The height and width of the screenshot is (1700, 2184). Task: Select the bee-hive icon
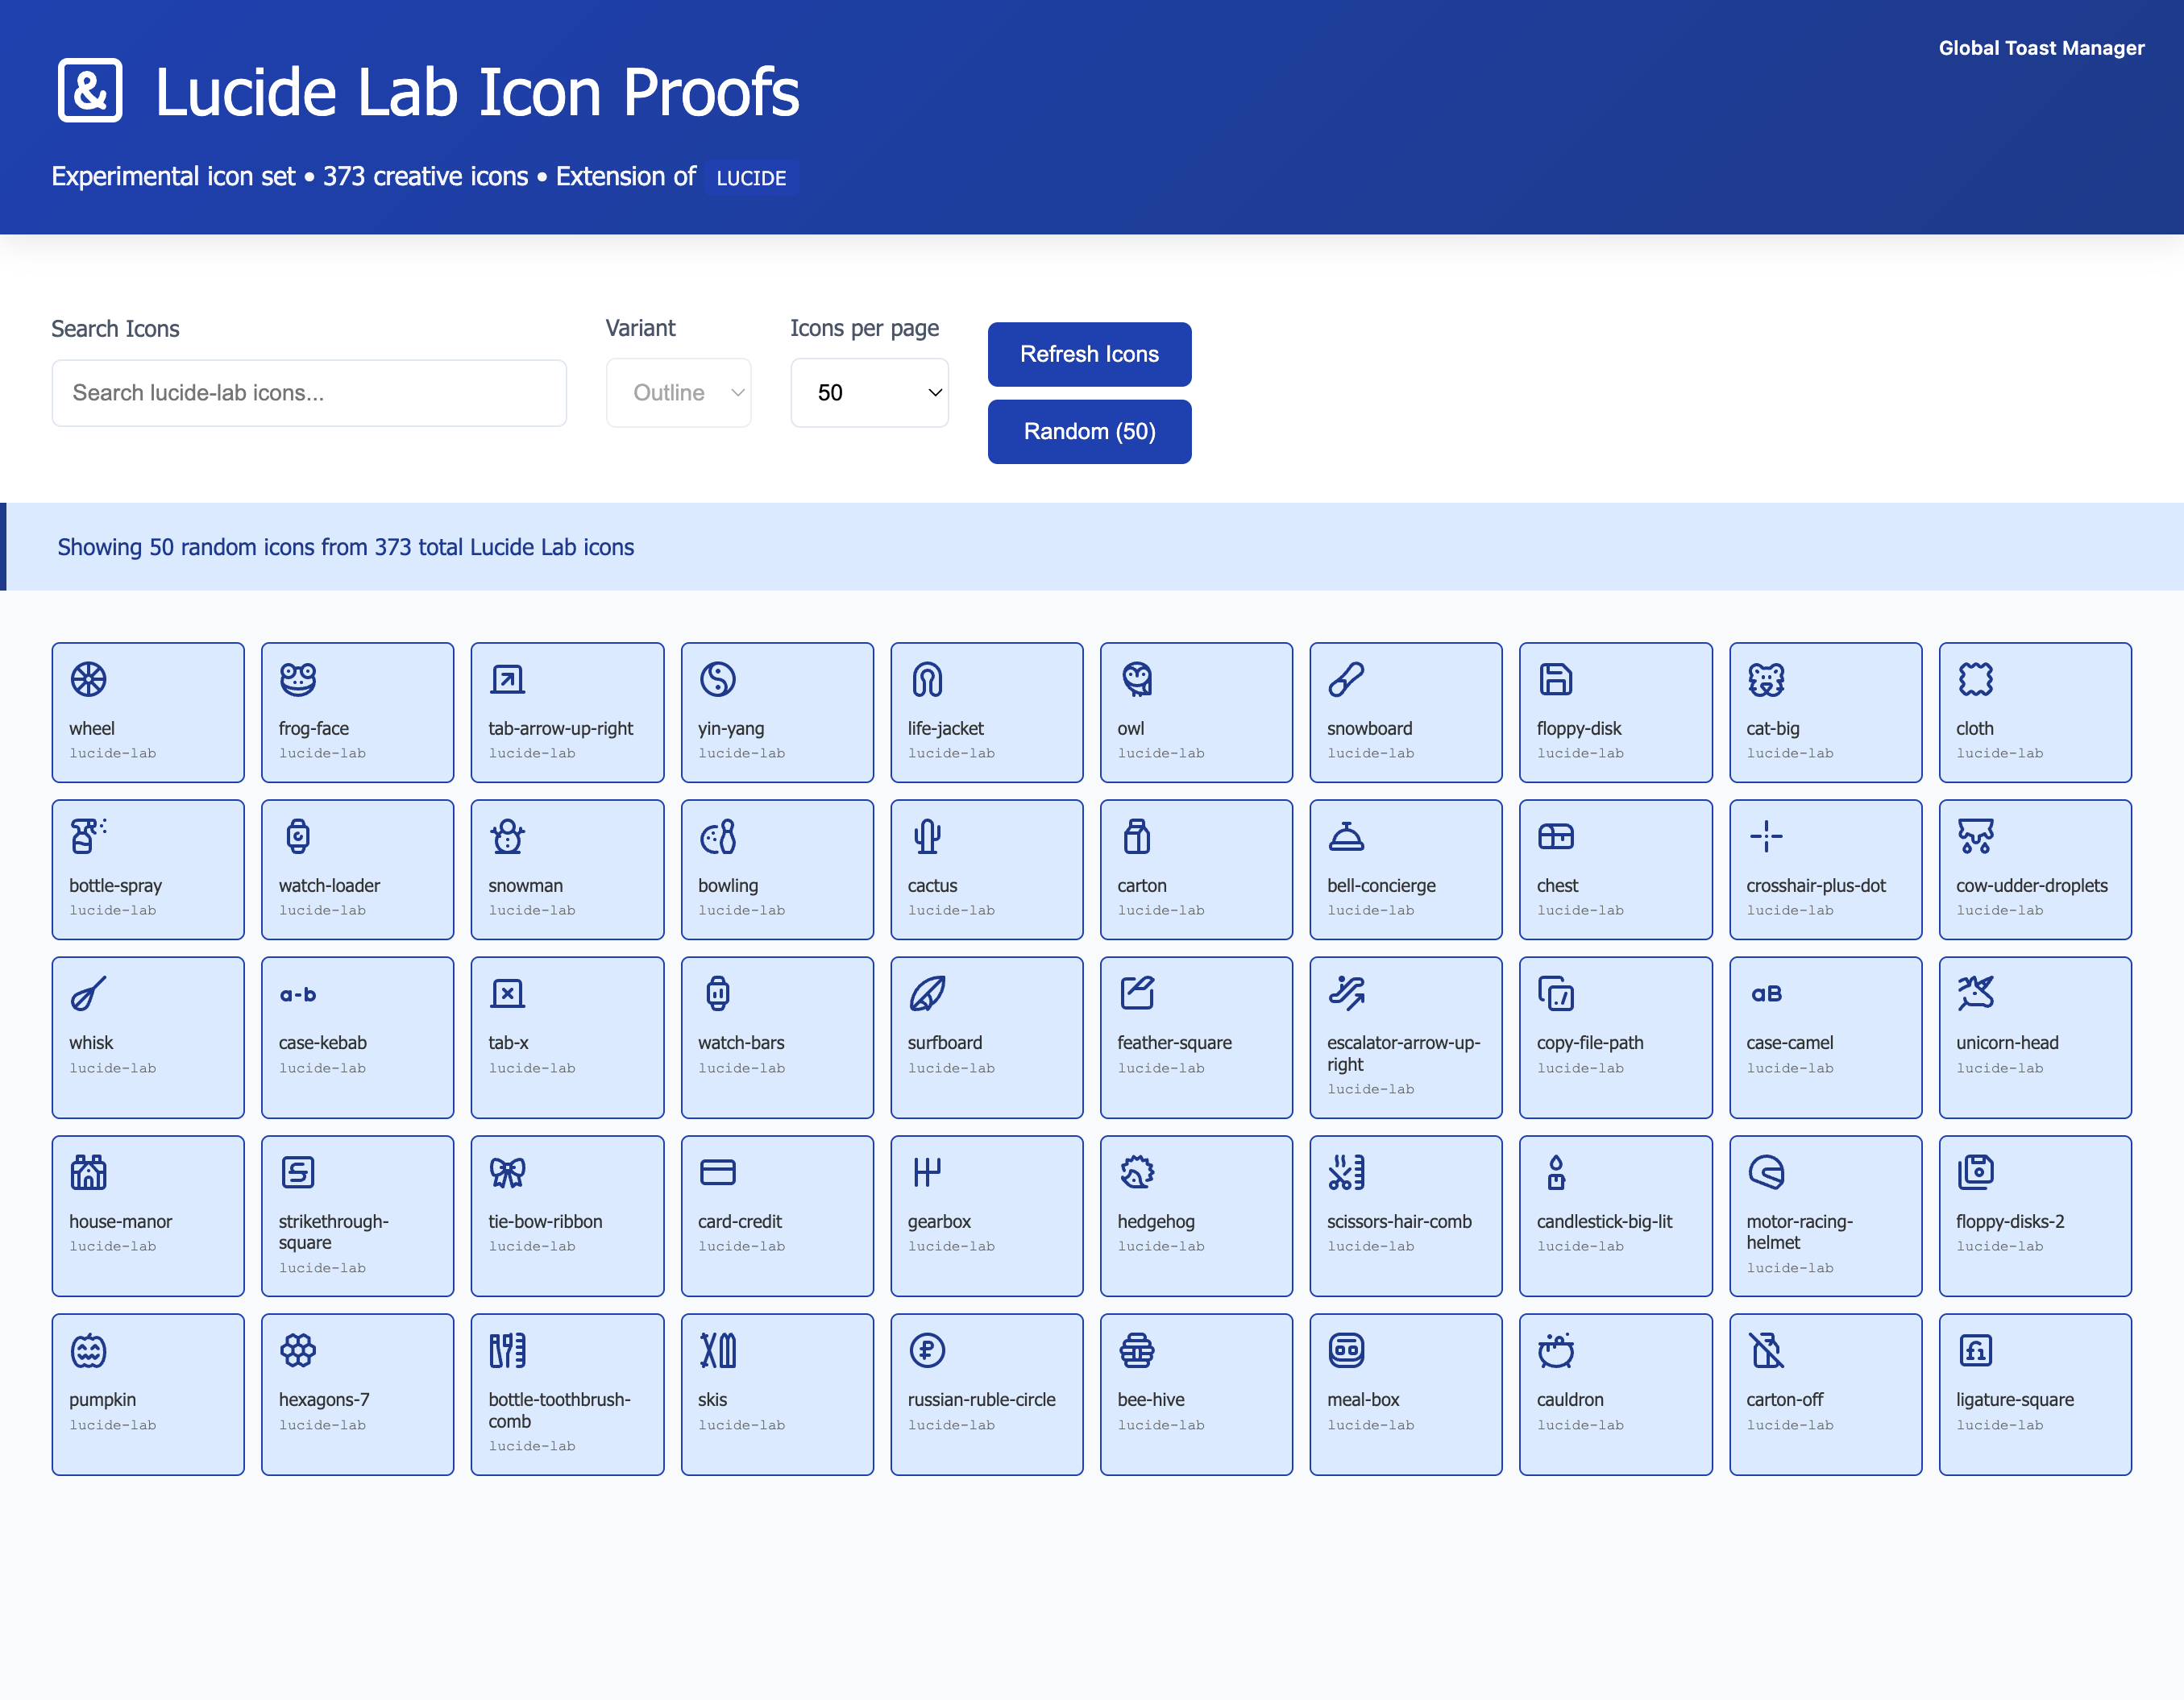(1137, 1350)
